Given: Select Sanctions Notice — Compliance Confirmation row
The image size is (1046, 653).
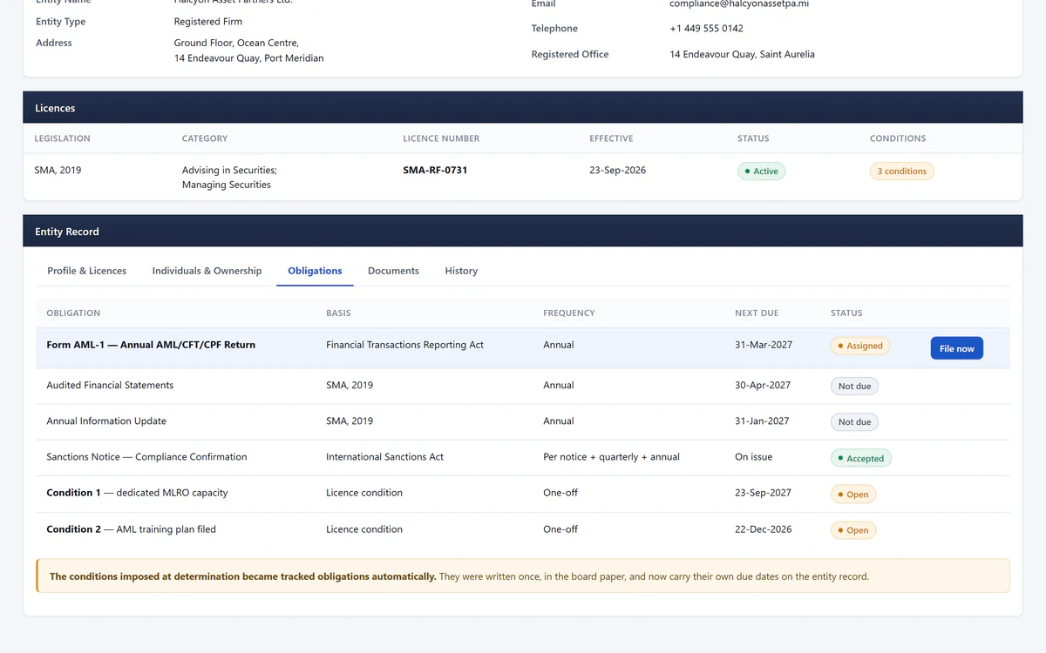Looking at the screenshot, I should click(523, 457).
